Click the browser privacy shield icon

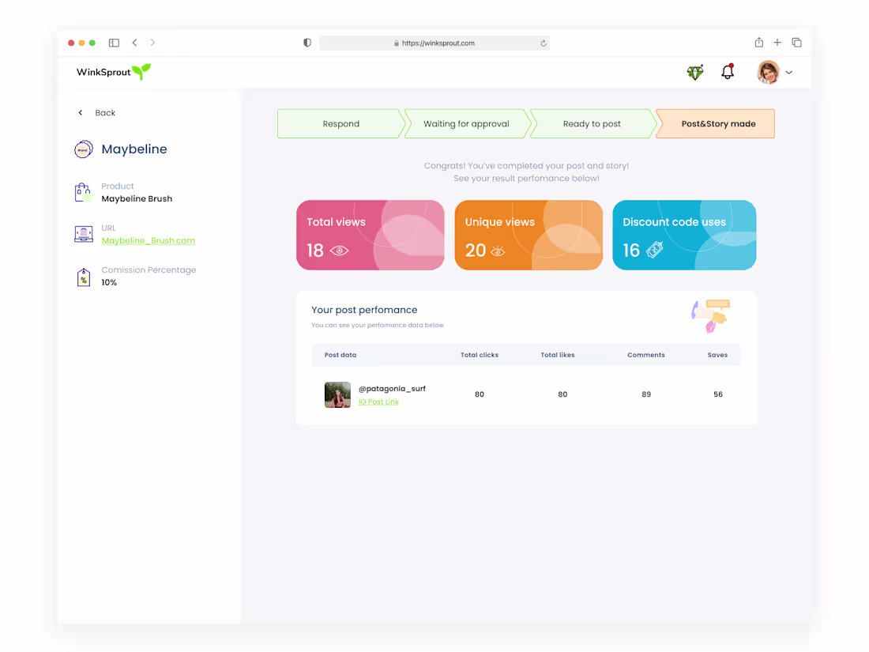(307, 43)
